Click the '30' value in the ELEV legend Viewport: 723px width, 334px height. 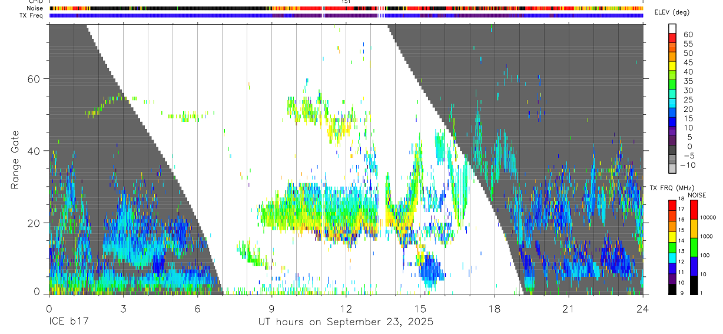tap(688, 90)
